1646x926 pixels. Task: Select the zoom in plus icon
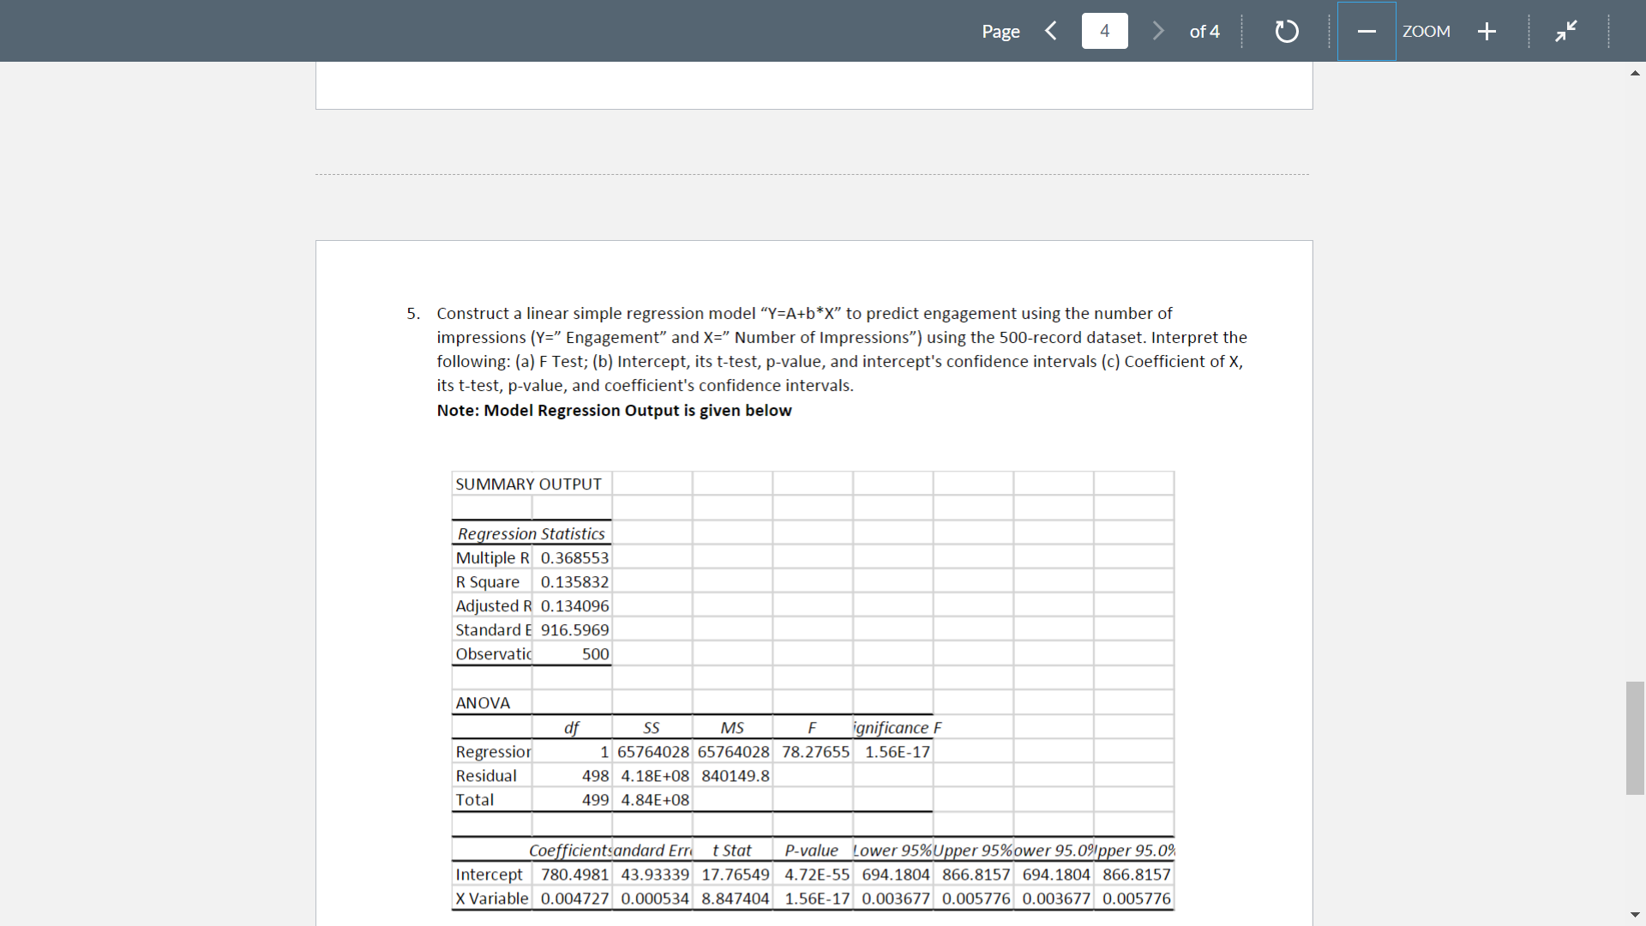[x=1487, y=31]
